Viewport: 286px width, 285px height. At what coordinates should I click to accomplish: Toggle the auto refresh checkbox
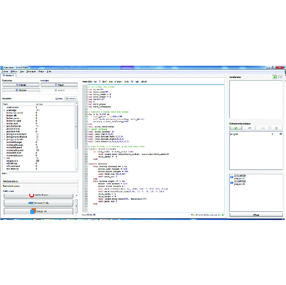pyautogui.click(x=57, y=99)
